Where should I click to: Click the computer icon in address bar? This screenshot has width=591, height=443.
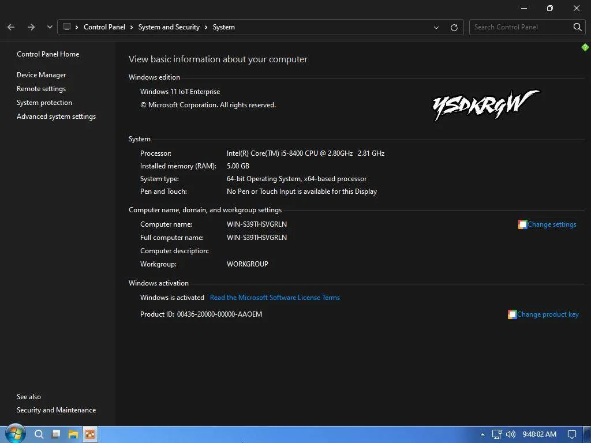[67, 27]
